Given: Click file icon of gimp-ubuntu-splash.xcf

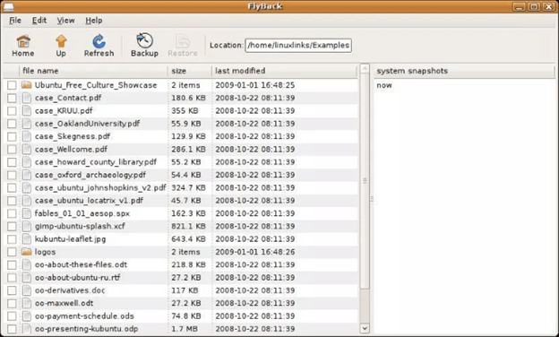Looking at the screenshot, I should click(x=26, y=227).
